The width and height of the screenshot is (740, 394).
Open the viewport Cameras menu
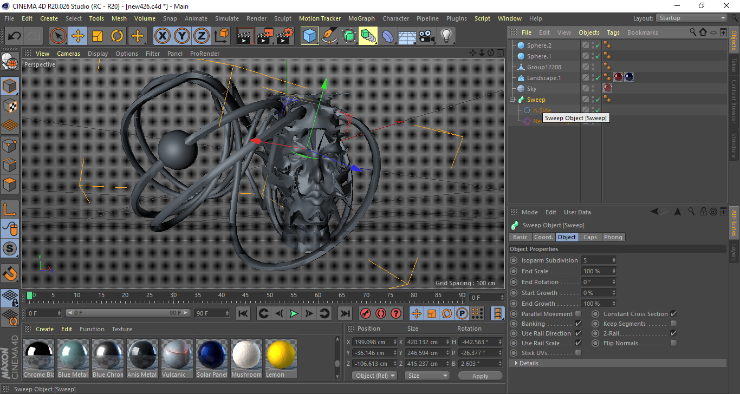pos(68,54)
